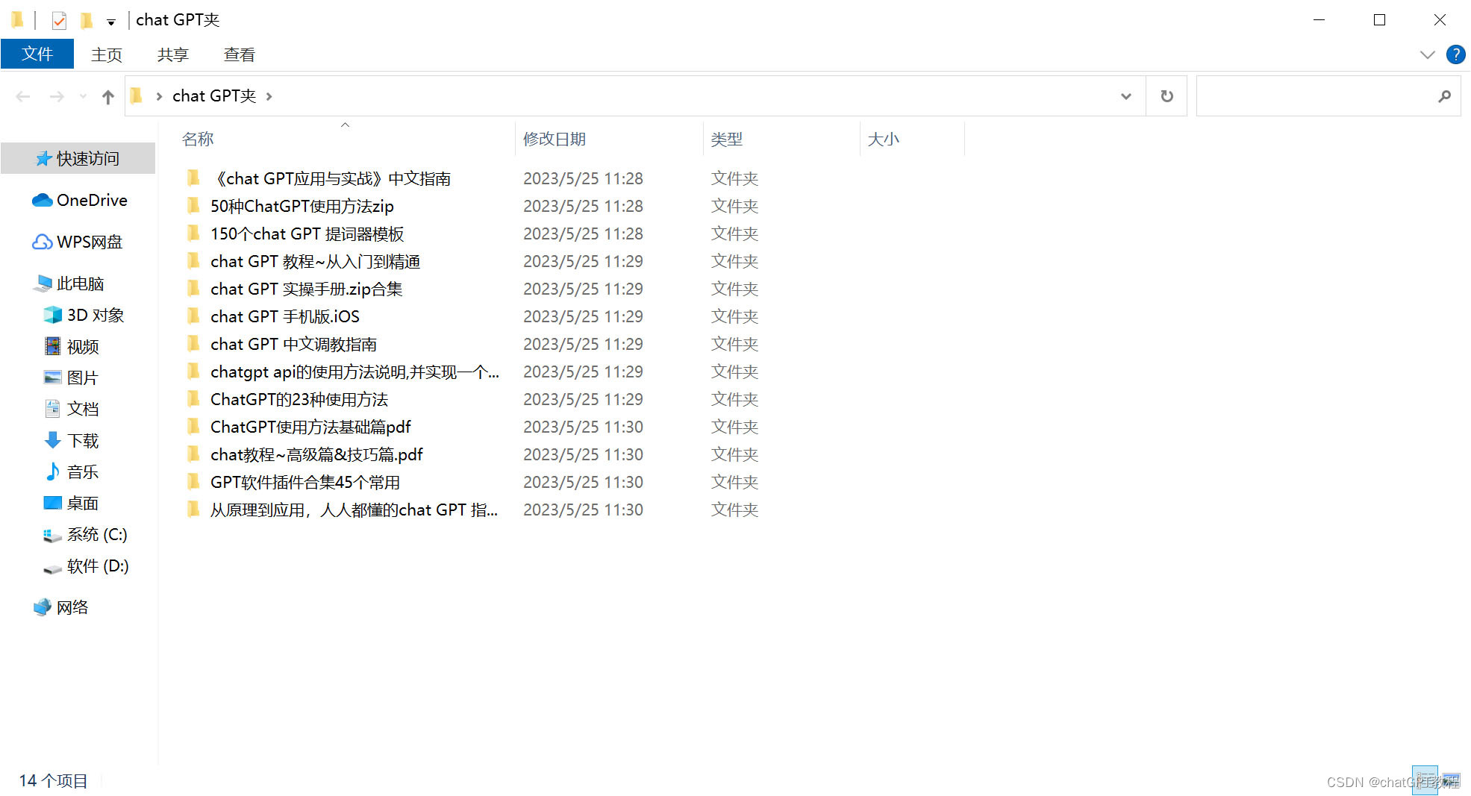Click the Properties quick access toolbar icon
The width and height of the screenshot is (1471, 796).
[59, 20]
